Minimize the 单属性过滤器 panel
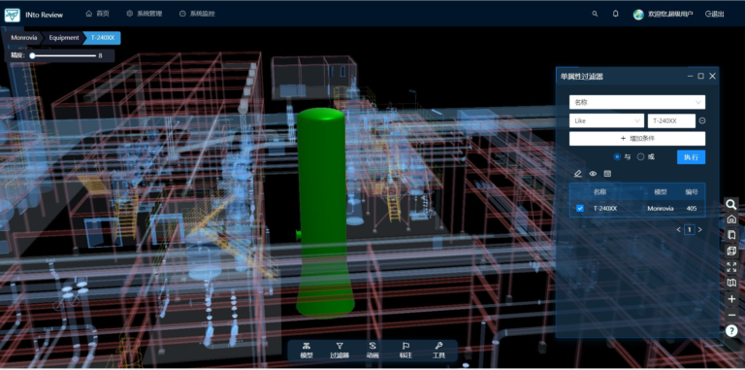745x370 pixels. tap(690, 76)
